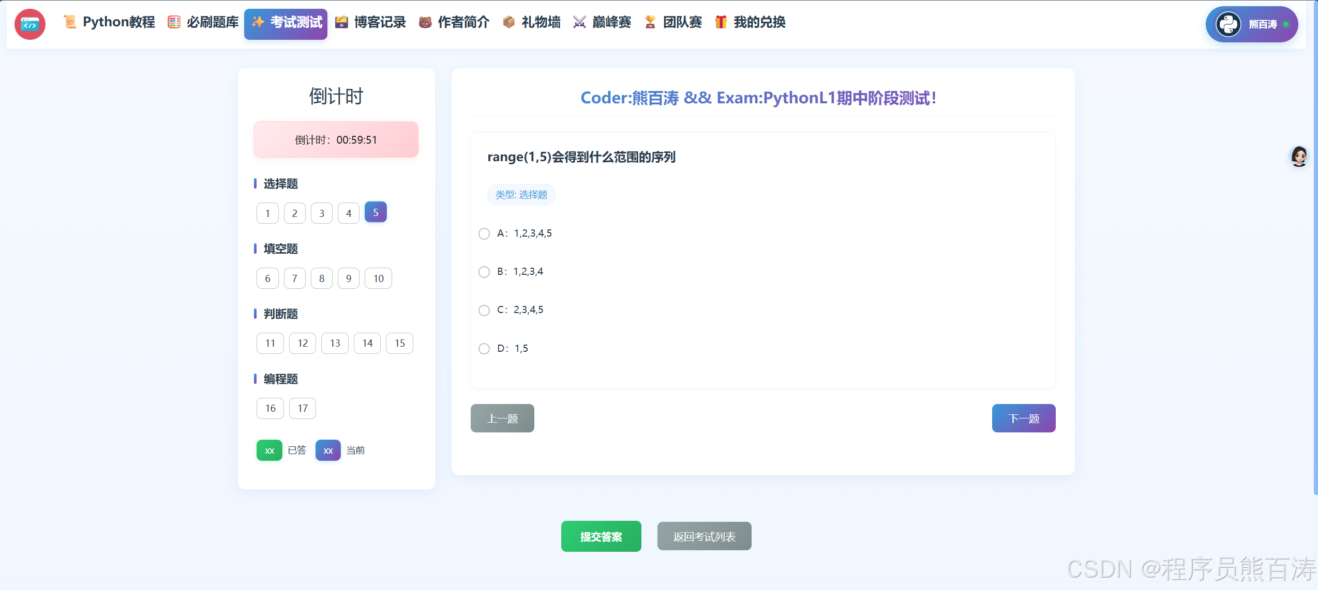Open the 熊百涛 user profile badge
1318x590 pixels.
[1252, 24]
